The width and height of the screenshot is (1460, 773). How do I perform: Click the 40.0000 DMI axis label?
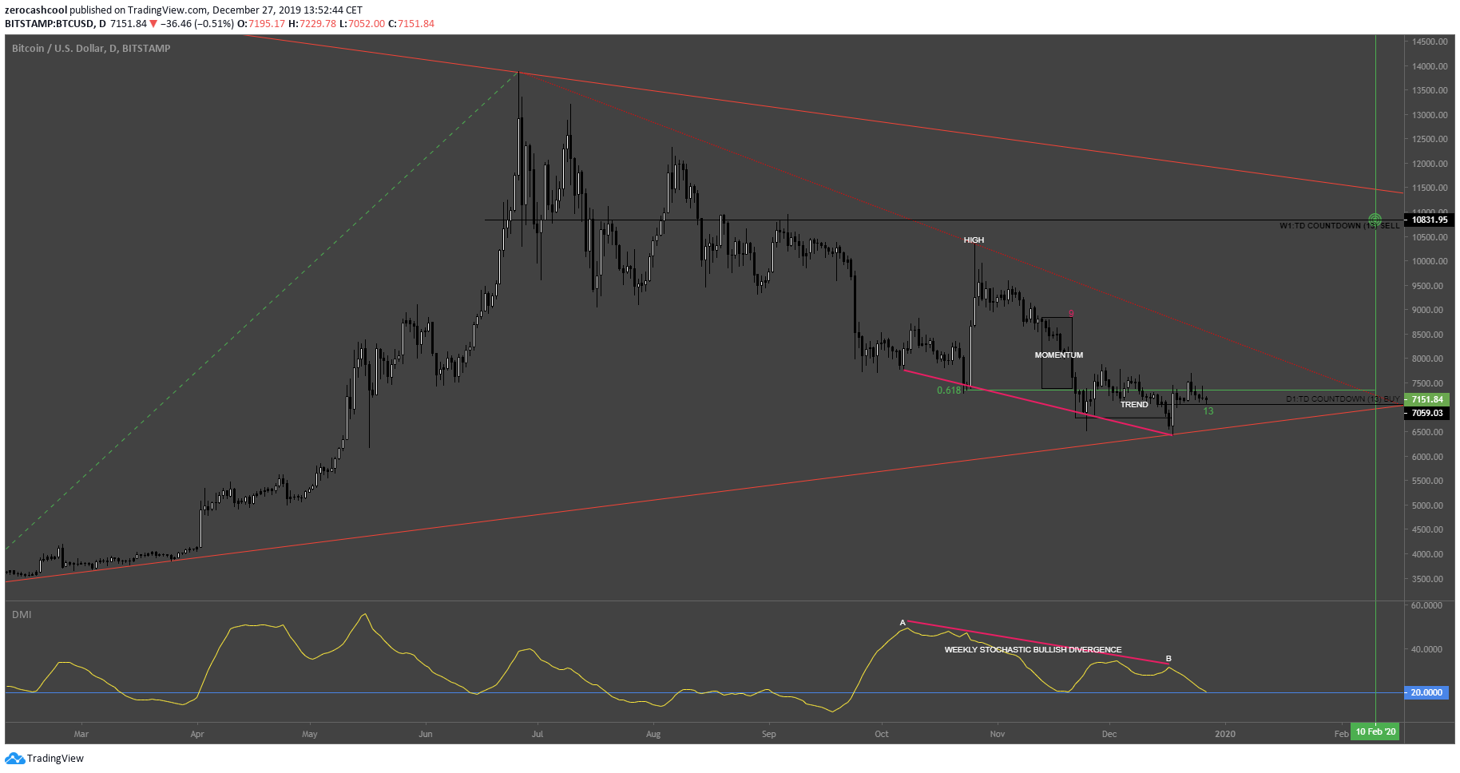[1426, 649]
